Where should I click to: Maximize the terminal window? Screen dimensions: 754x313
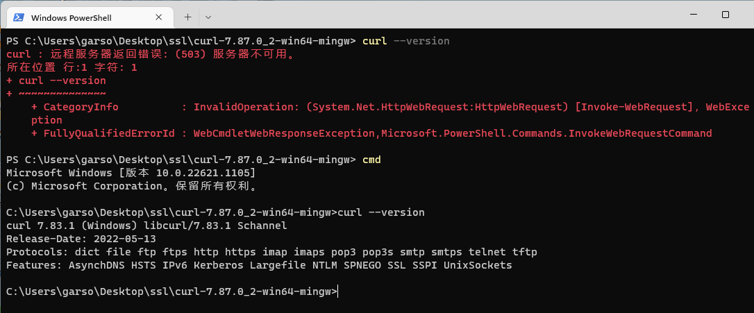coord(725,15)
